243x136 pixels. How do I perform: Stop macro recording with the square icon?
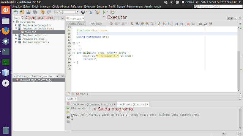click(x=193, y=24)
